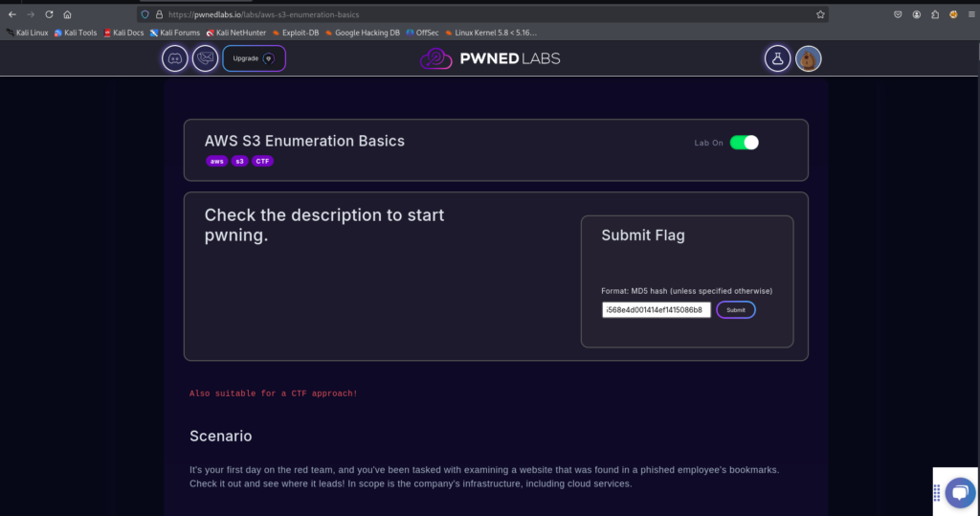
Task: Open the Kali Linux bookmark
Action: coord(27,33)
